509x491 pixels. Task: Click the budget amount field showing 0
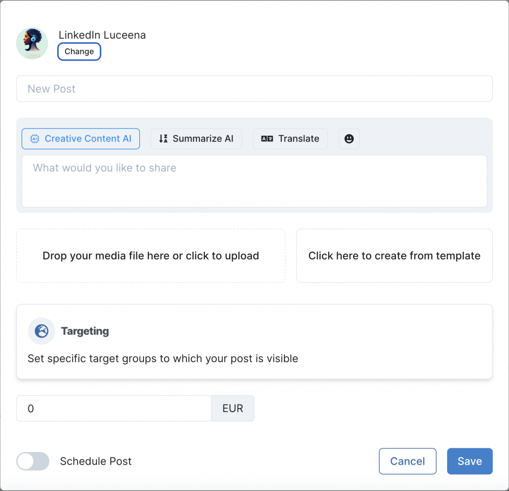pyautogui.click(x=114, y=408)
